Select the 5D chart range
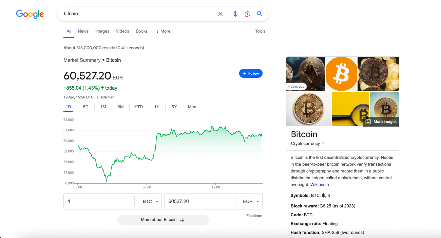The height and width of the screenshot is (238, 441). tap(86, 107)
